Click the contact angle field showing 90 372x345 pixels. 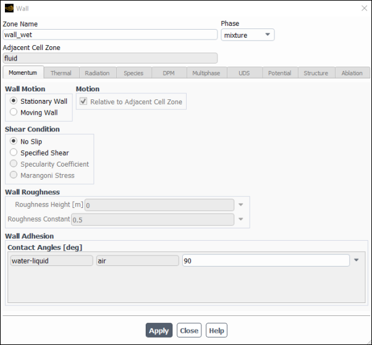266,260
